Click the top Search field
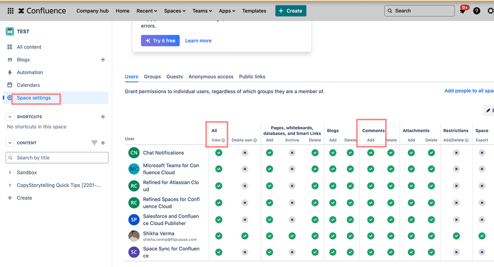The image size is (494, 267). 419,11
